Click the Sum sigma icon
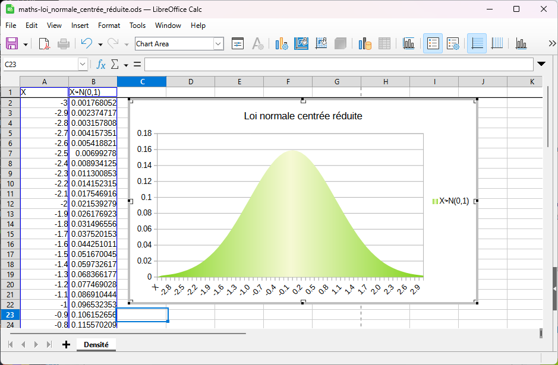The height and width of the screenshot is (365, 558). click(115, 64)
